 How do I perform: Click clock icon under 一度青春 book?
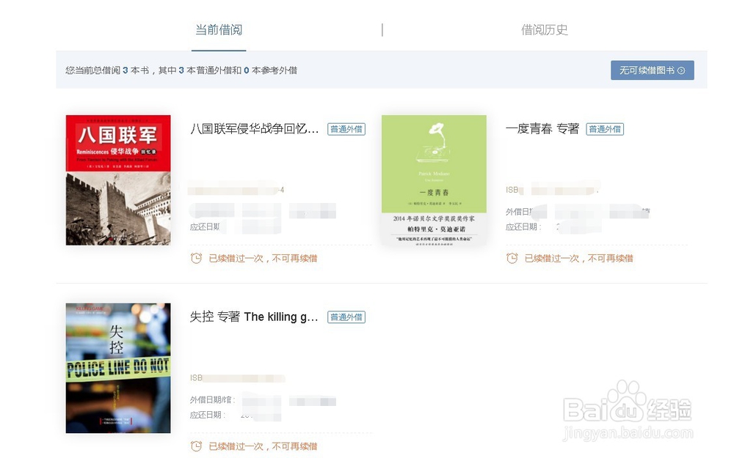tap(512, 258)
